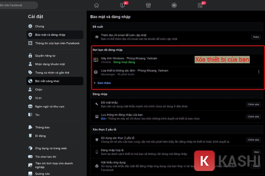
Task: Click 'Chỉnh sửa' for saved login info
Action: (x=253, y=117)
